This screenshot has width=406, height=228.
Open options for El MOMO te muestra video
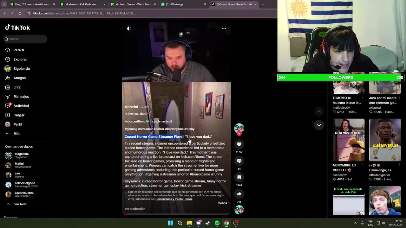point(363,98)
